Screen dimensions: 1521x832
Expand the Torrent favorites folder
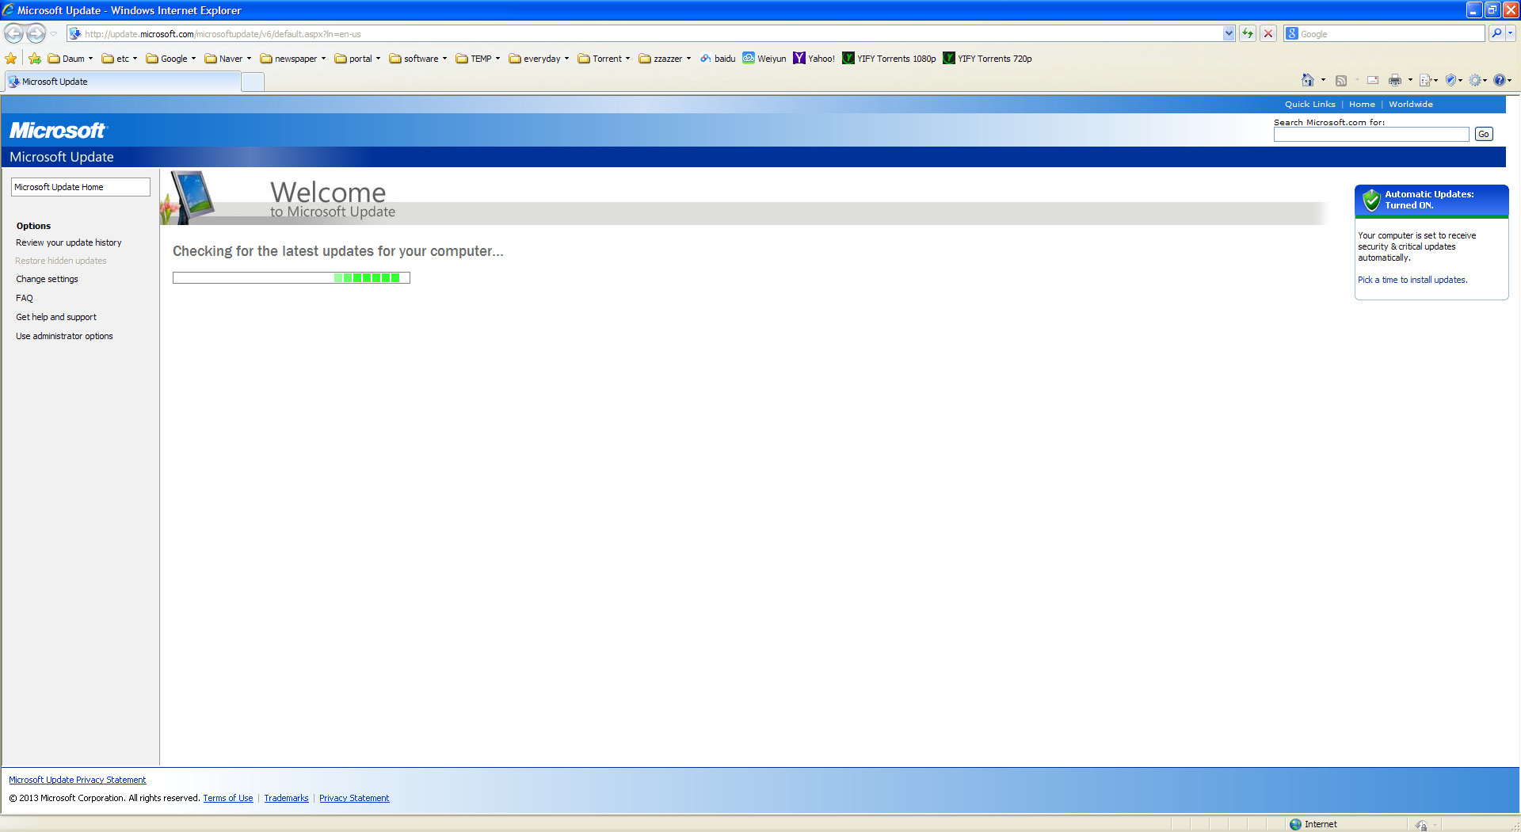(x=604, y=59)
